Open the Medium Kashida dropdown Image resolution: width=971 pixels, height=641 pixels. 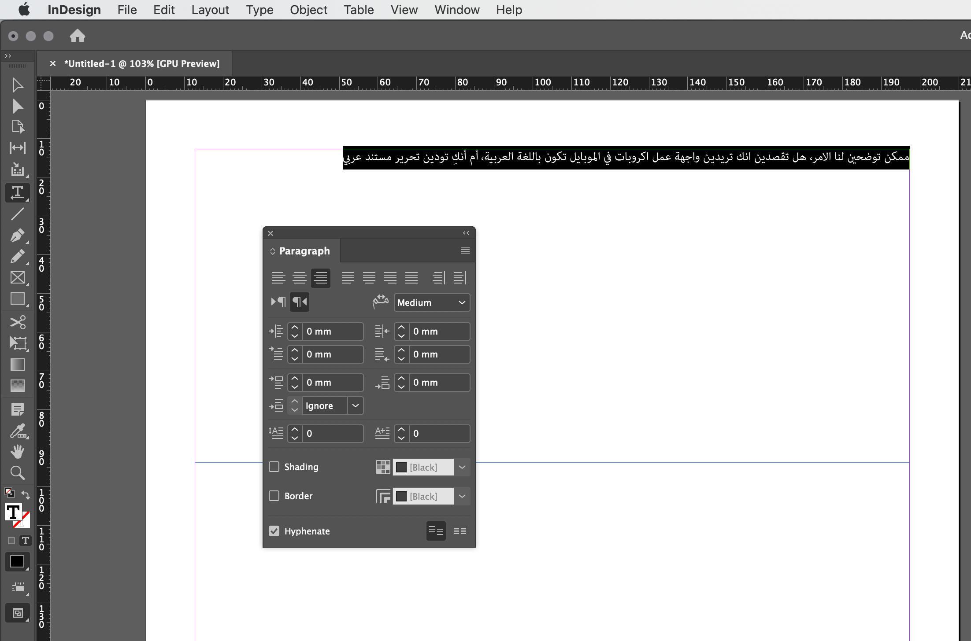[431, 302]
